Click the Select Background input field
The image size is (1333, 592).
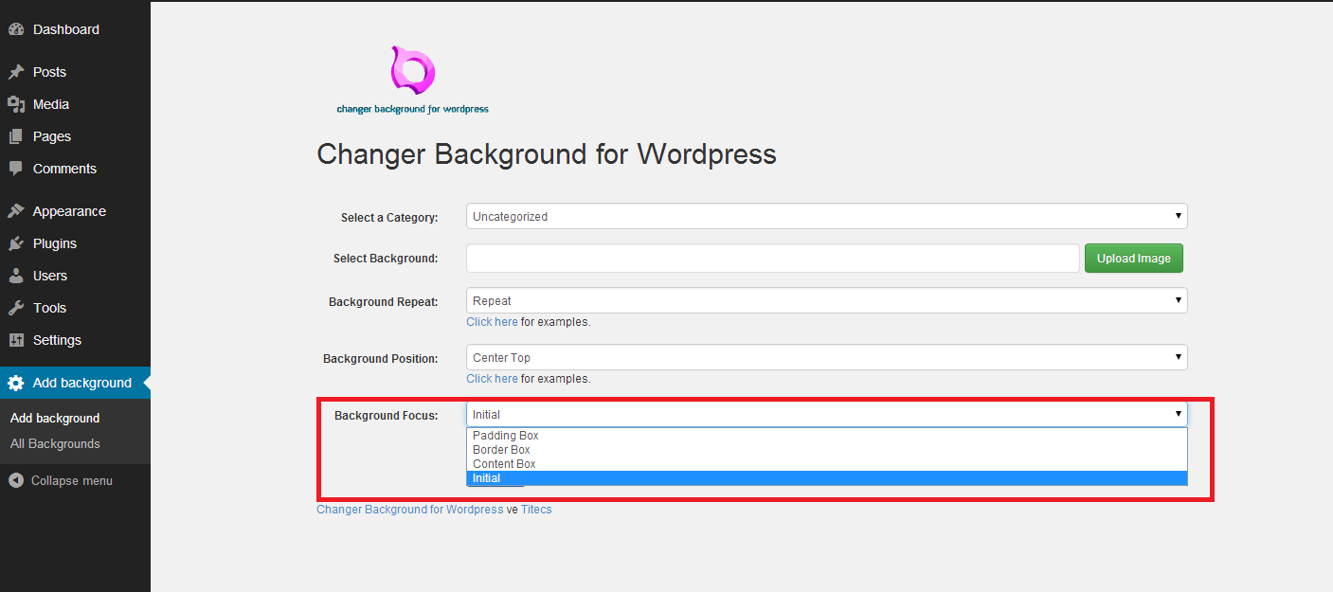pyautogui.click(x=773, y=259)
